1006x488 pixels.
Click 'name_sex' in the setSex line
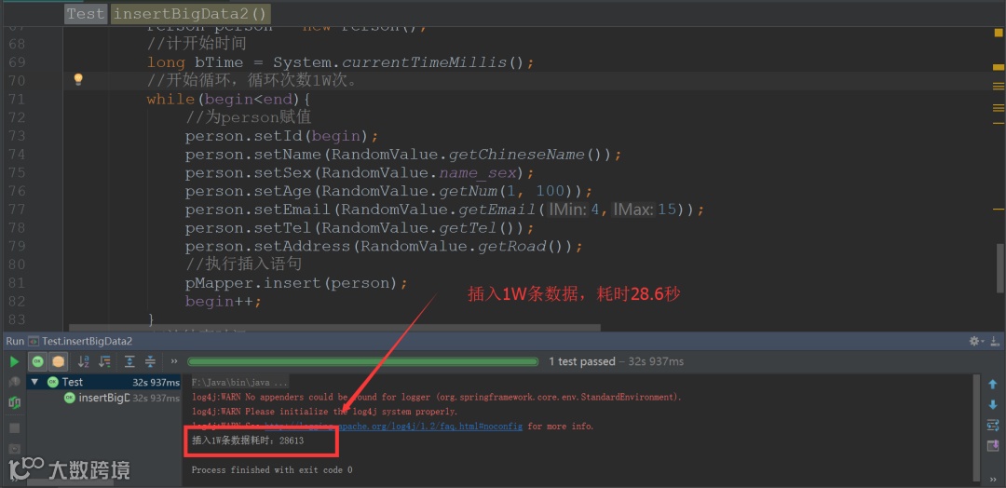pos(478,173)
